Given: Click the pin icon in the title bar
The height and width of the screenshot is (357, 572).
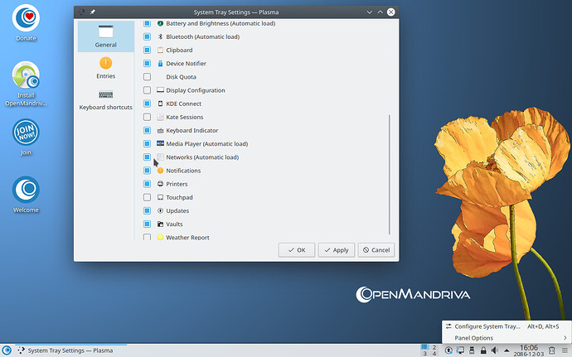Looking at the screenshot, I should tap(93, 12).
